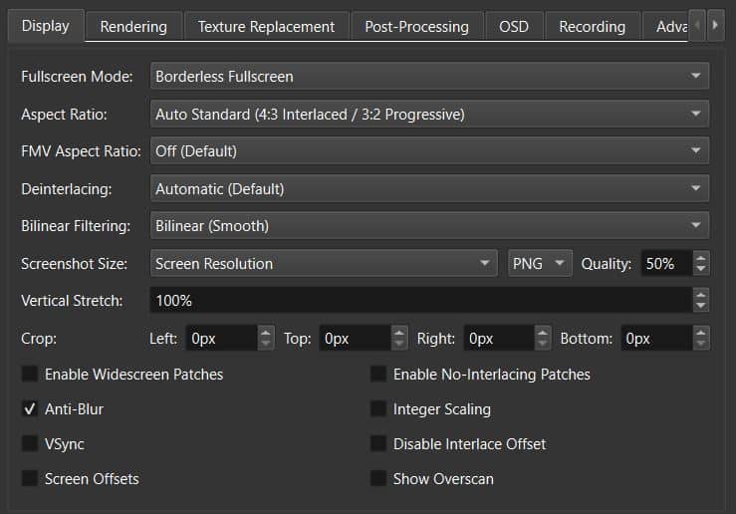This screenshot has width=736, height=514.
Task: Open the Screenshot Size dropdown
Action: pos(324,263)
